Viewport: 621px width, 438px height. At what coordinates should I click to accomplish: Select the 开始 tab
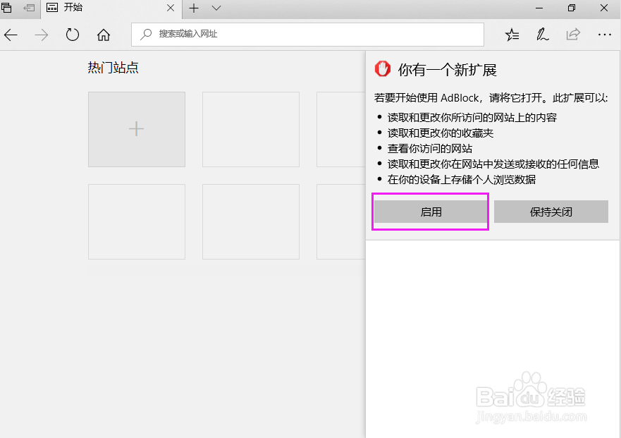pos(111,8)
